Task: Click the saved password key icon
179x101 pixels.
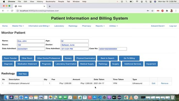Action: (148, 11)
